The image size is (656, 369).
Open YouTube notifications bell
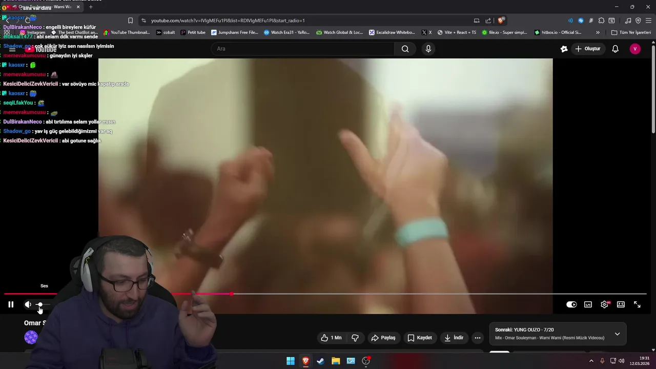click(x=616, y=49)
